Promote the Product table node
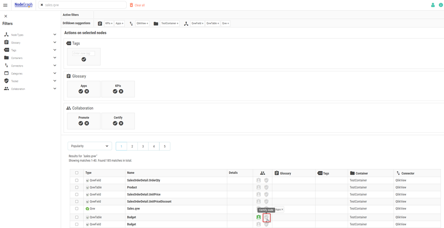 click(x=258, y=187)
